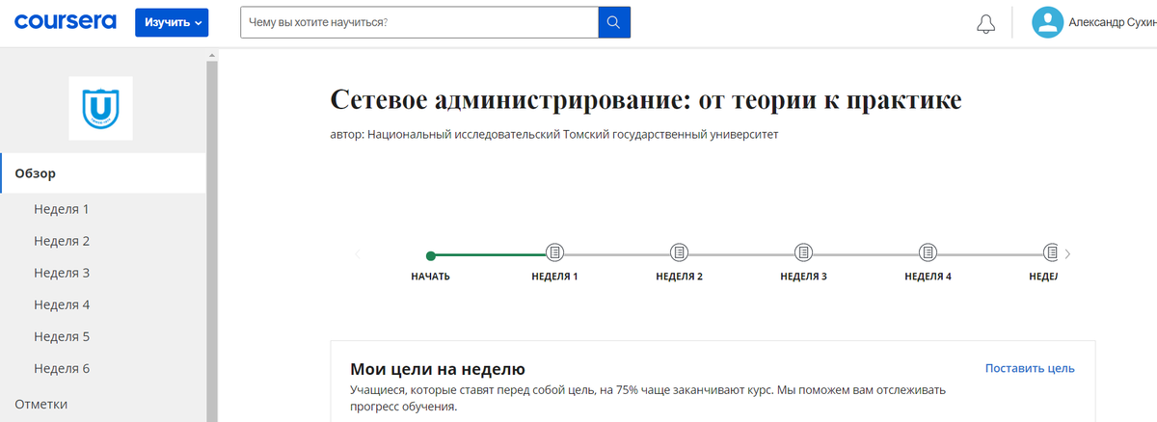Click the green НАЧАТЬ timeline dot
This screenshot has width=1157, height=422.
431,255
